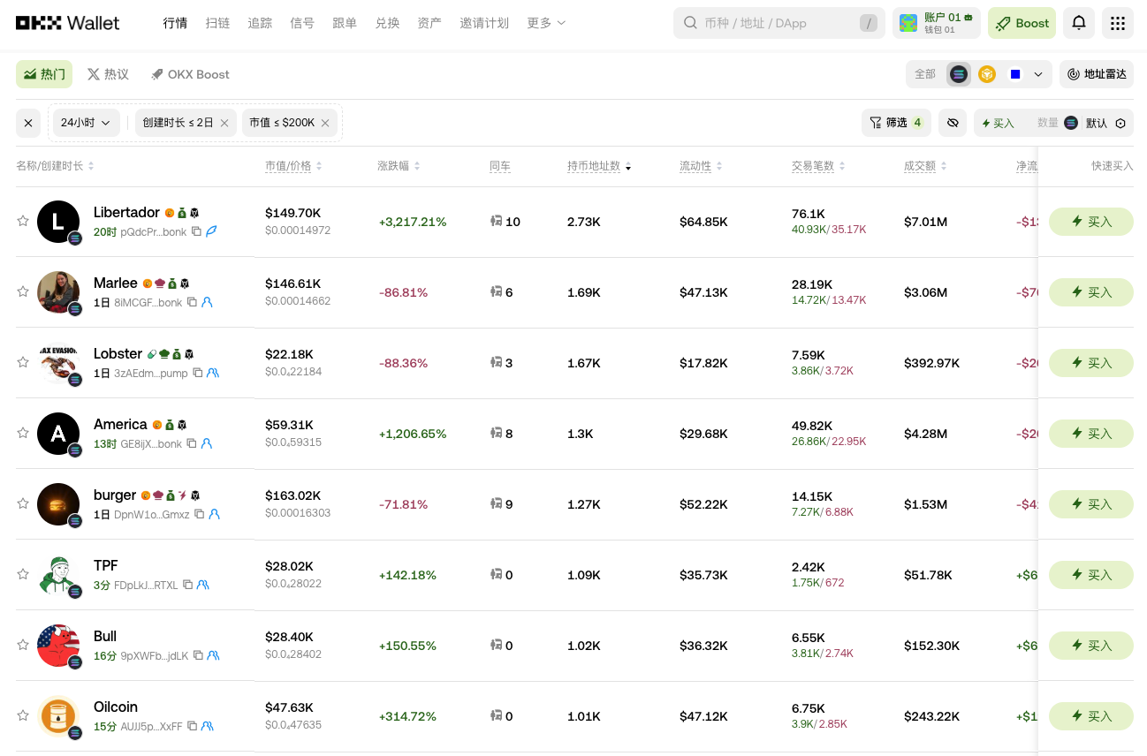
Task: Click the green Boost button
Action: pos(1022,23)
